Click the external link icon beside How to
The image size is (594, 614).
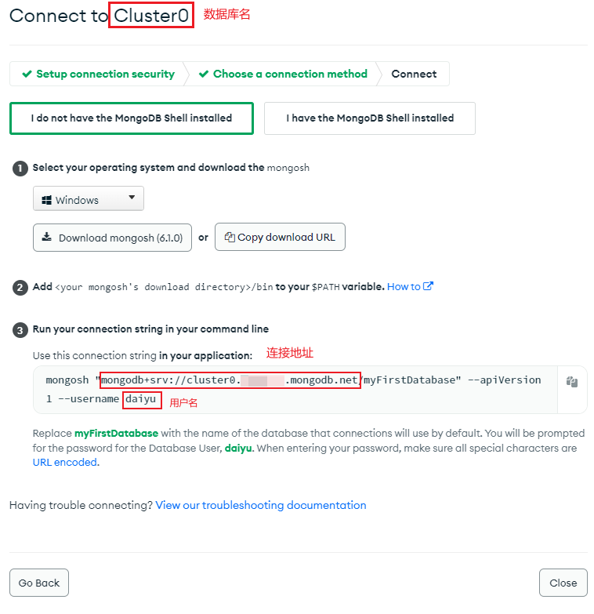pos(428,286)
